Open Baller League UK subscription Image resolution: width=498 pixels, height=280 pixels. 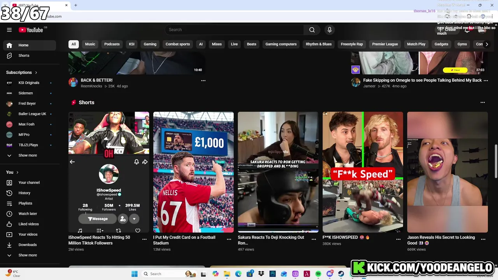[x=30, y=114]
